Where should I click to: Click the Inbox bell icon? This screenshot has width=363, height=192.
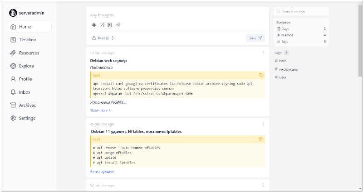point(13,92)
